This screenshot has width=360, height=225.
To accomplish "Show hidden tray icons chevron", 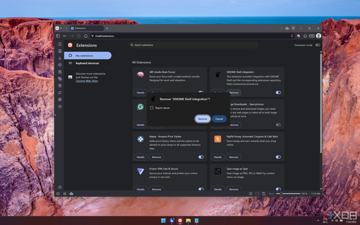I will 318,221.
